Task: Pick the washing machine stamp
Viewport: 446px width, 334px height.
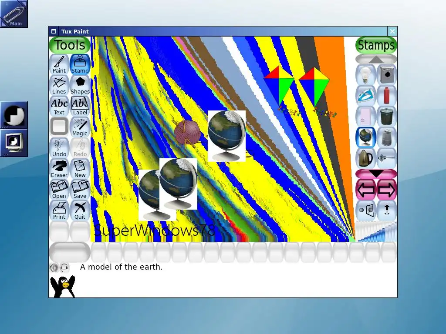Action: click(x=387, y=75)
